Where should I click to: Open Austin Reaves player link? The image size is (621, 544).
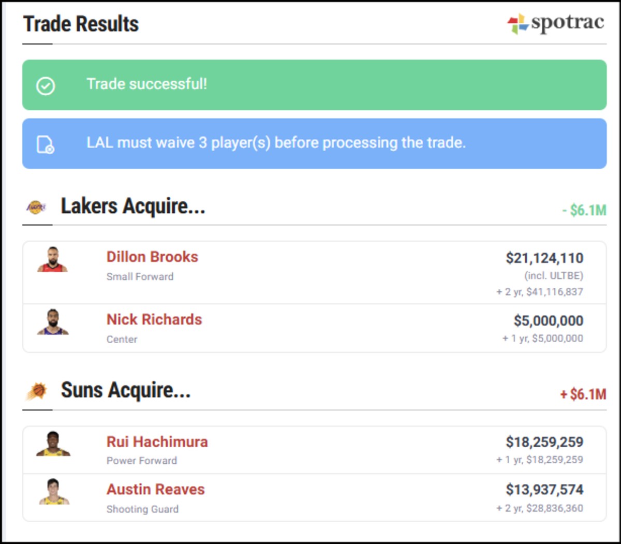pyautogui.click(x=156, y=489)
